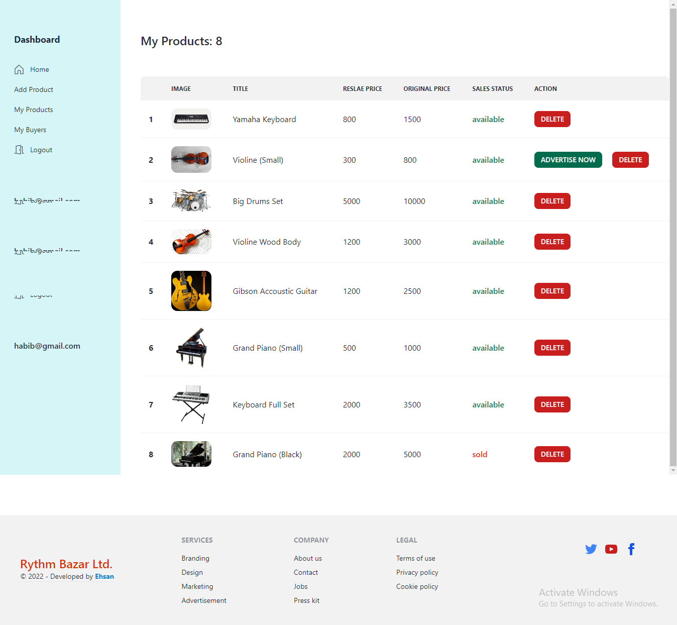The height and width of the screenshot is (625, 677).
Task: Open the YouTube icon in the footer
Action: 611,549
